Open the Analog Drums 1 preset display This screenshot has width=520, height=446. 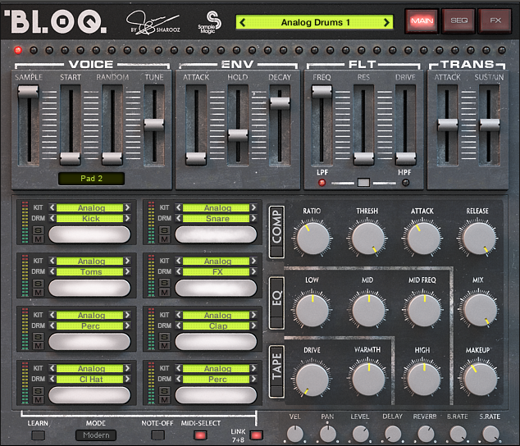tap(315, 23)
